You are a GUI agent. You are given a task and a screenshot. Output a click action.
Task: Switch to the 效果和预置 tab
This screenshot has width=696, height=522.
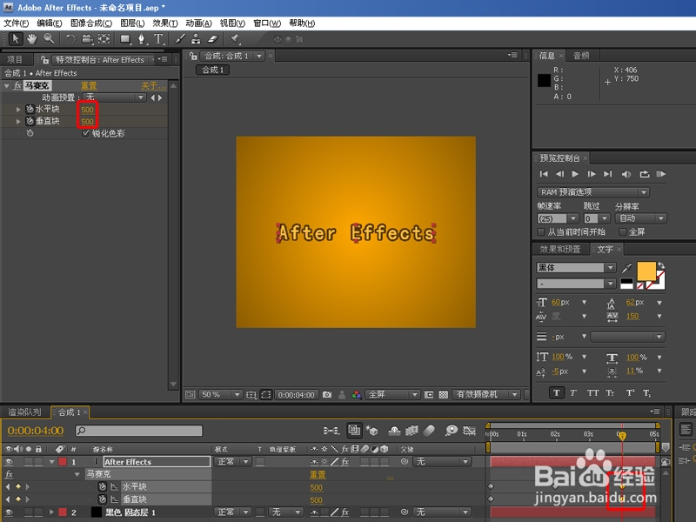point(560,249)
